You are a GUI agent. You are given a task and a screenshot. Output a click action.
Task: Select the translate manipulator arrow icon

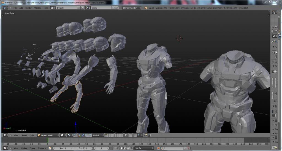coord(83,135)
